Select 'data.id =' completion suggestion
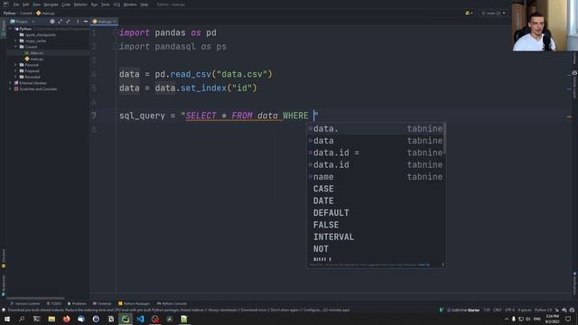Image resolution: width=578 pixels, height=325 pixels. click(376, 153)
